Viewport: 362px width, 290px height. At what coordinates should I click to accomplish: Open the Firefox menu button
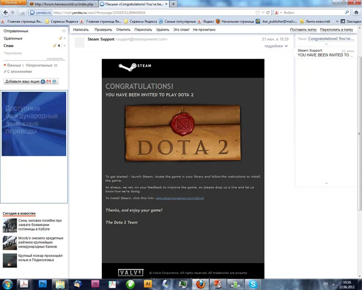pos(13,3)
